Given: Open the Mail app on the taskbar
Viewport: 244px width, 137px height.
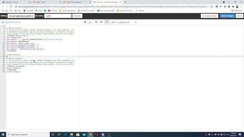Looking at the screenshot, I should [x=84, y=134].
